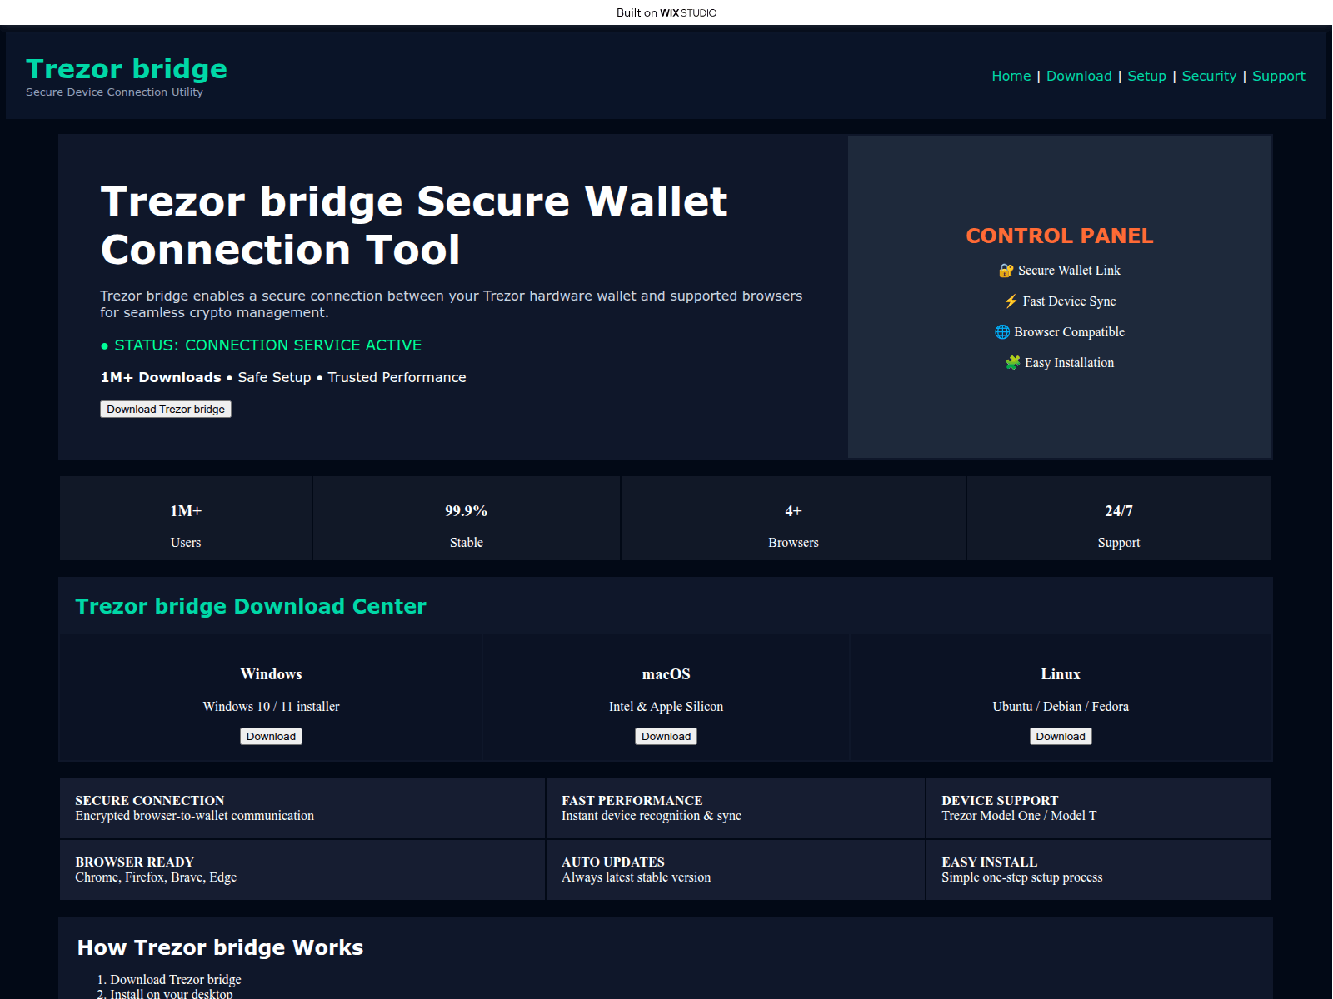Click the 'Linux' platform title
This screenshot has width=1333, height=999.
pyautogui.click(x=1061, y=674)
